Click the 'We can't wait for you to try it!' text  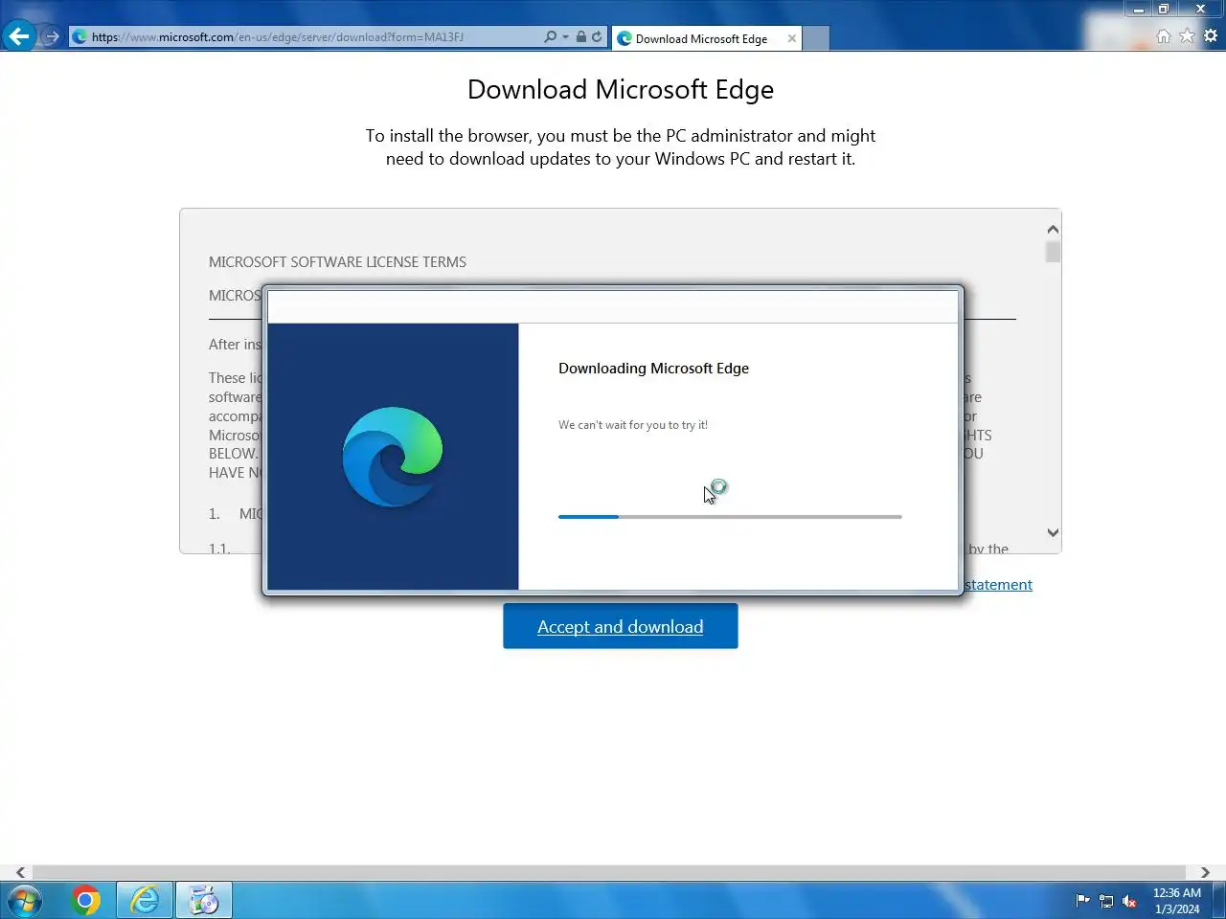(633, 425)
